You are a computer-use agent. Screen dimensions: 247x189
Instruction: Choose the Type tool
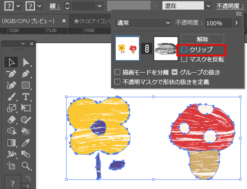pos(26,97)
